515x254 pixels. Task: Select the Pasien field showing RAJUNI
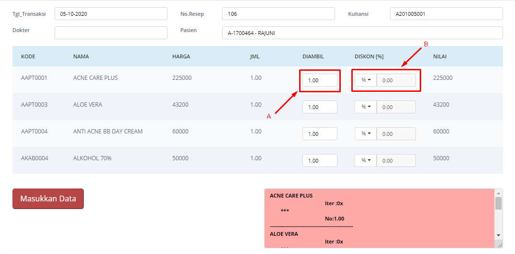pos(362,33)
